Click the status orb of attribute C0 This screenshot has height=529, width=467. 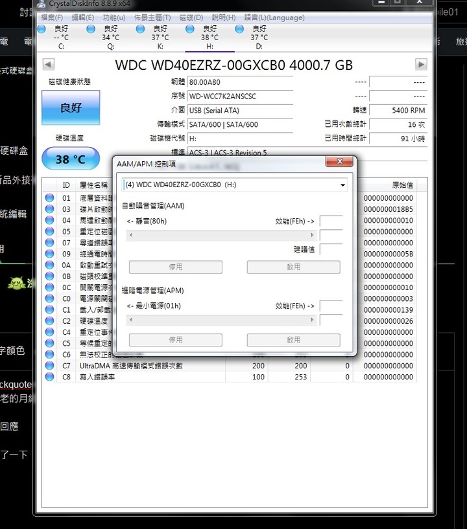pyautogui.click(x=49, y=298)
